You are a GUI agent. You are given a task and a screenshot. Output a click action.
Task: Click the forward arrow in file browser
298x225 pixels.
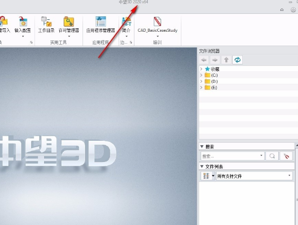215,59
